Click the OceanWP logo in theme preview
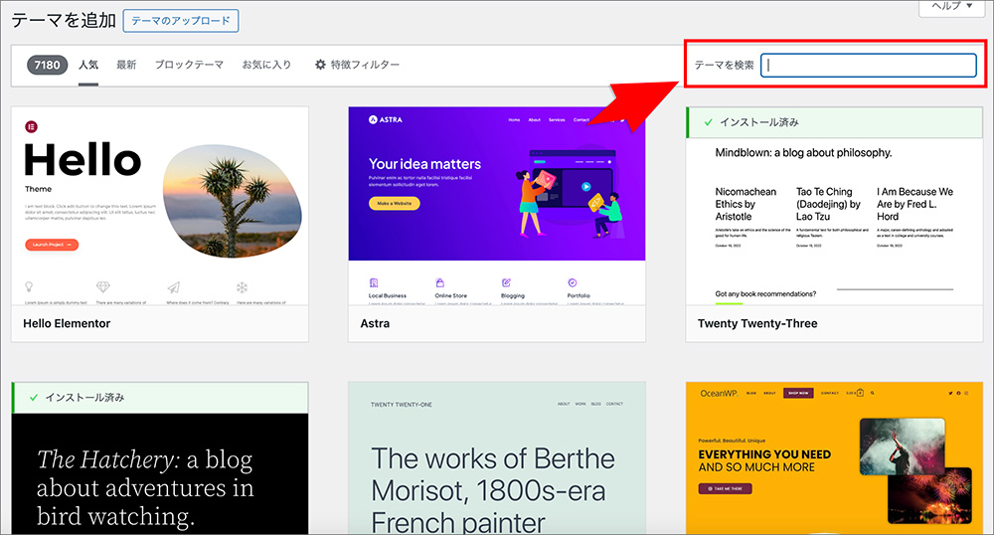The width and height of the screenshot is (994, 535). [719, 393]
